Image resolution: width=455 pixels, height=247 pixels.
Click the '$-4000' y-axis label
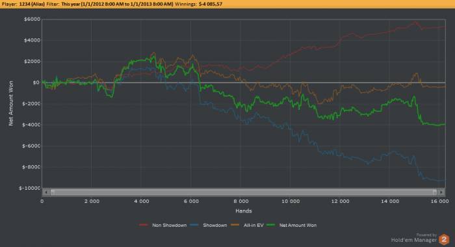pos(31,125)
